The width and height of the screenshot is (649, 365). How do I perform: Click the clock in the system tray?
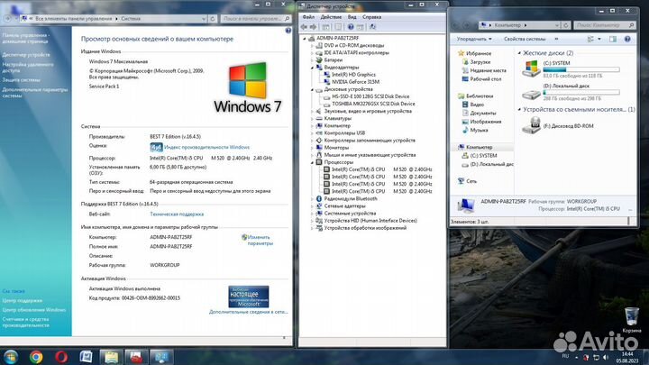pyautogui.click(x=627, y=357)
